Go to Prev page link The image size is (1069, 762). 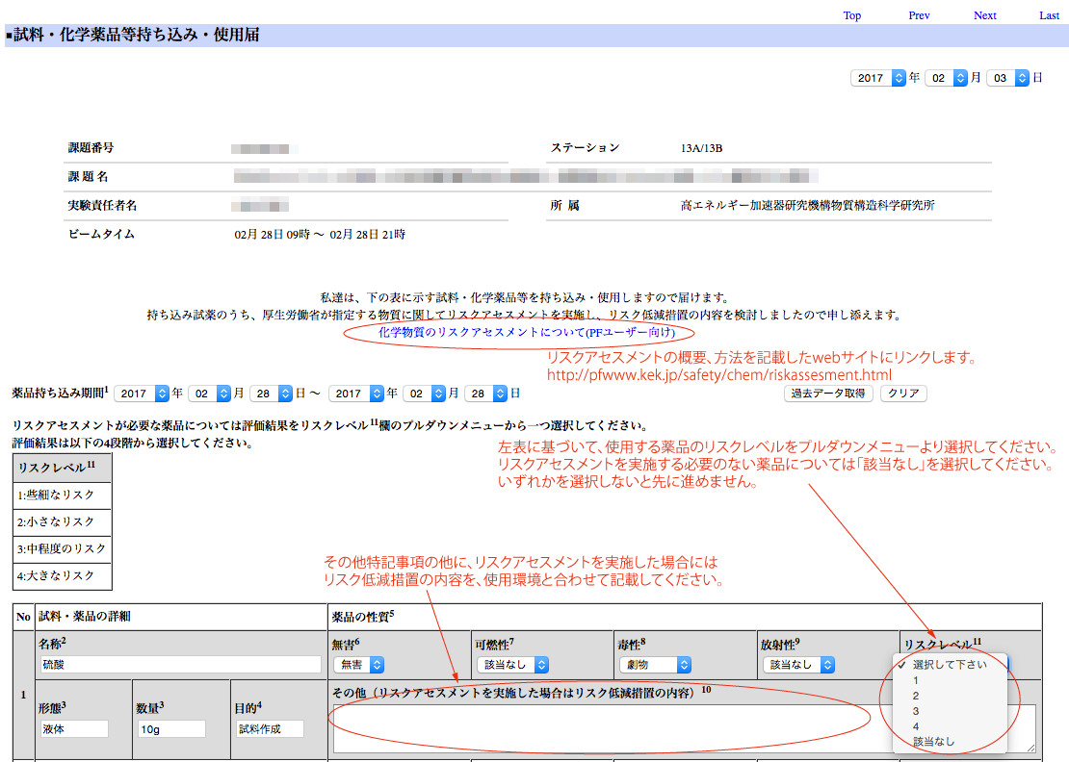pyautogui.click(x=919, y=15)
